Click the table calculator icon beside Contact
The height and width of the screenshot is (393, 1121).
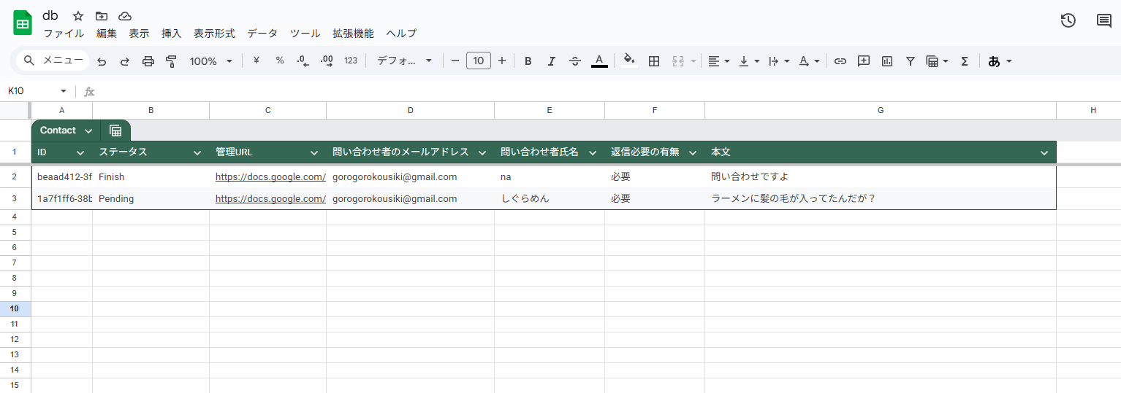115,131
